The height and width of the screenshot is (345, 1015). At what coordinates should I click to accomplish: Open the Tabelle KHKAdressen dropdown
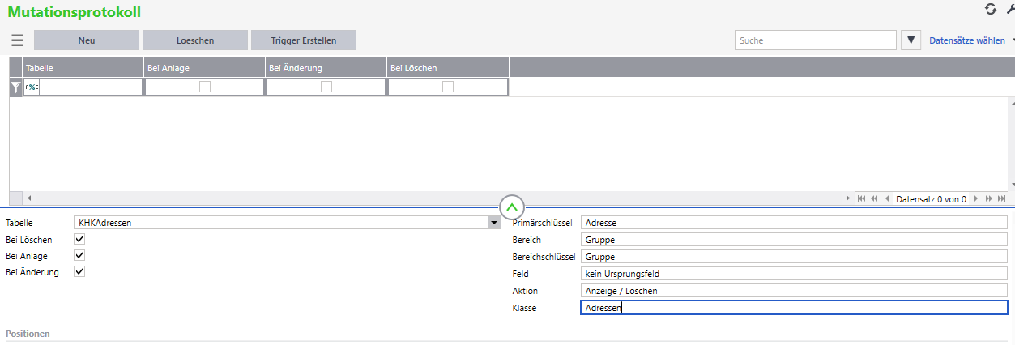pyautogui.click(x=493, y=223)
